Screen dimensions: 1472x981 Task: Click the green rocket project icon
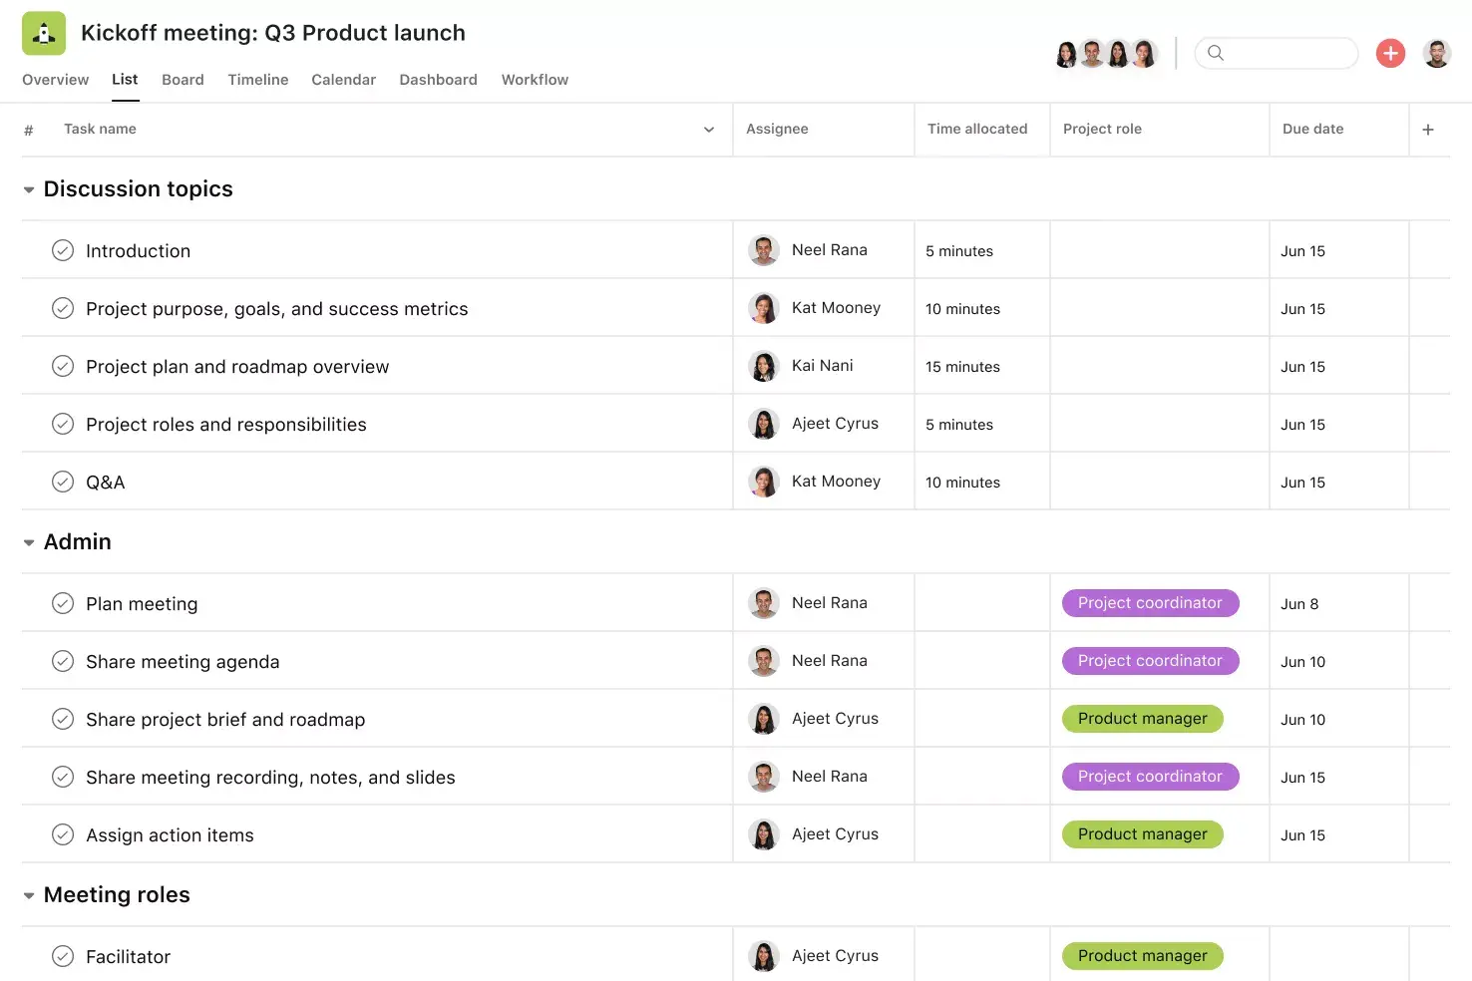coord(44,34)
